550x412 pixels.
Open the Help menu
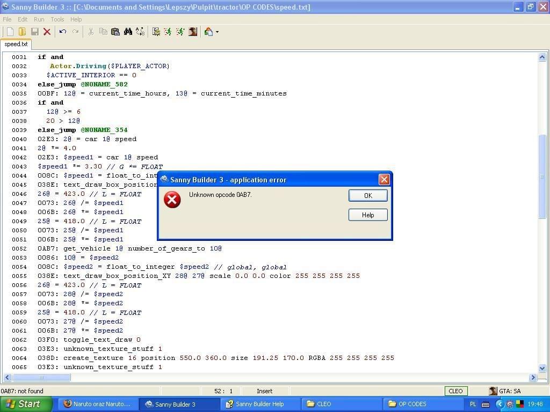click(76, 19)
